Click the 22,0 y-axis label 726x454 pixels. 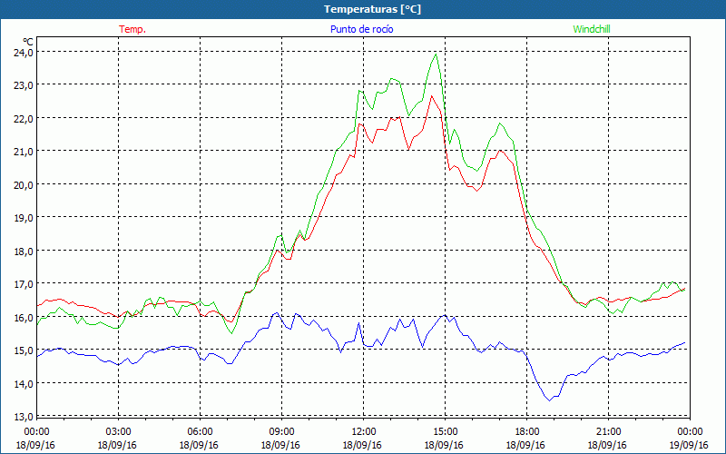point(24,119)
